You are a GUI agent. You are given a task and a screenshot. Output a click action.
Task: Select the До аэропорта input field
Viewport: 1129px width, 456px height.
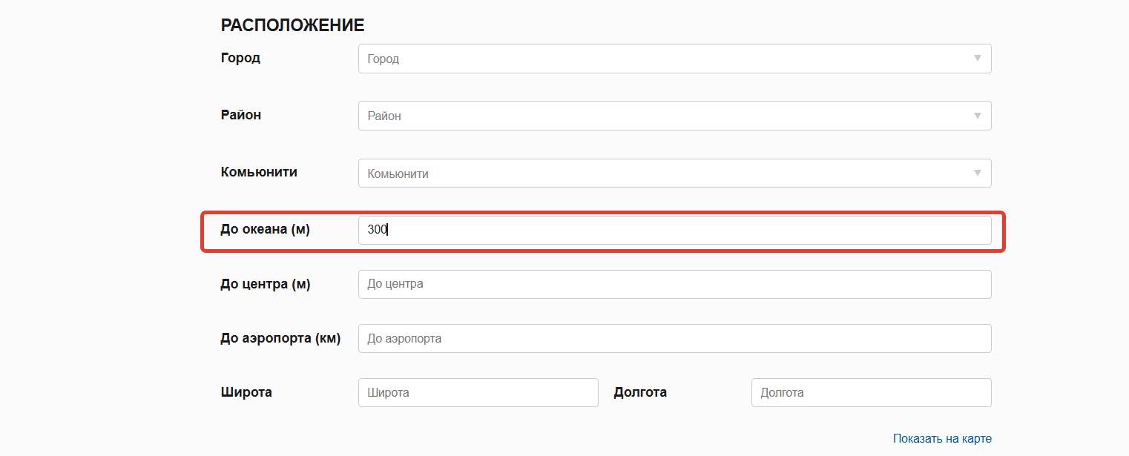675,338
